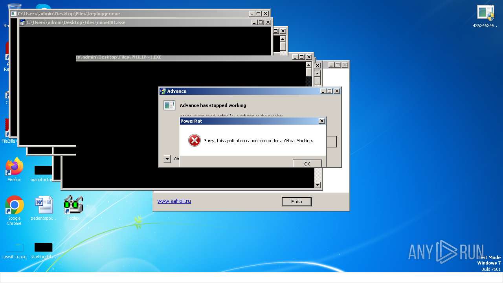Viewport: 503px width, 283px height.
Task: Close the PowerRat error dialog
Action: click(x=321, y=121)
